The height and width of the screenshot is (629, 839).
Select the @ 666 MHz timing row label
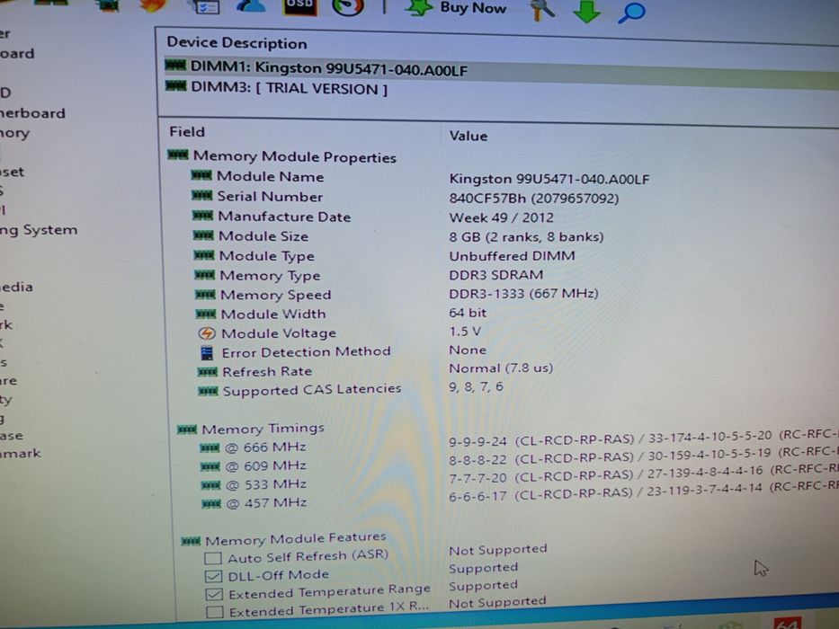coord(265,447)
